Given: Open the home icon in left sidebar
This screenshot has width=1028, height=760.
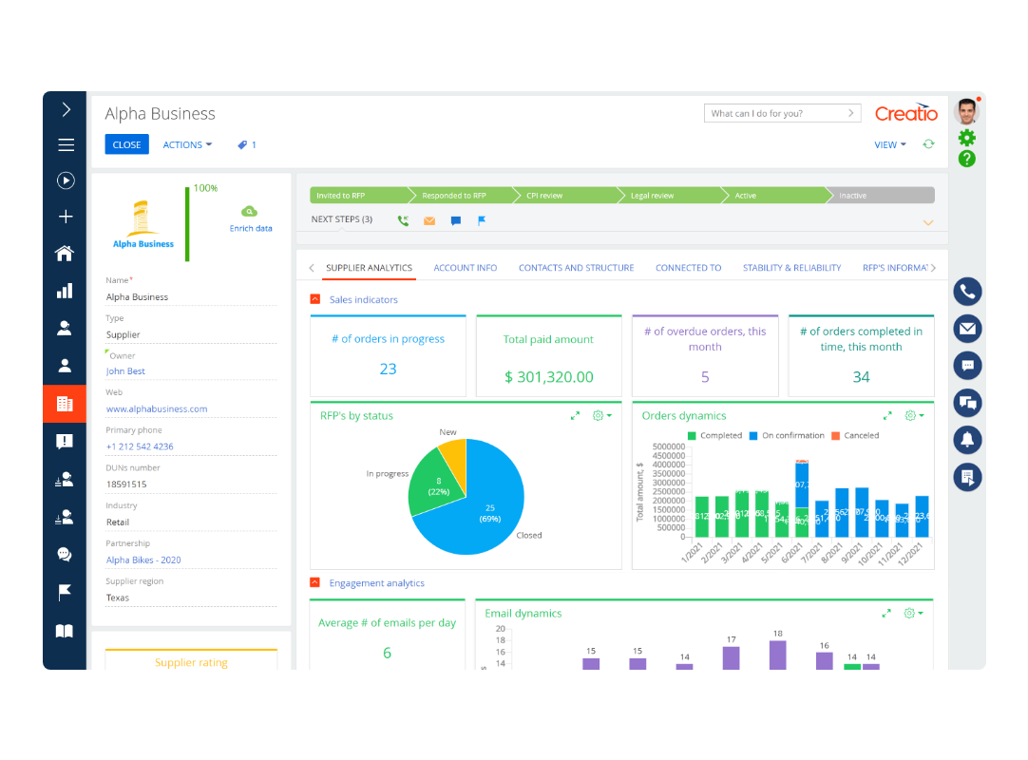Looking at the screenshot, I should pos(65,254).
